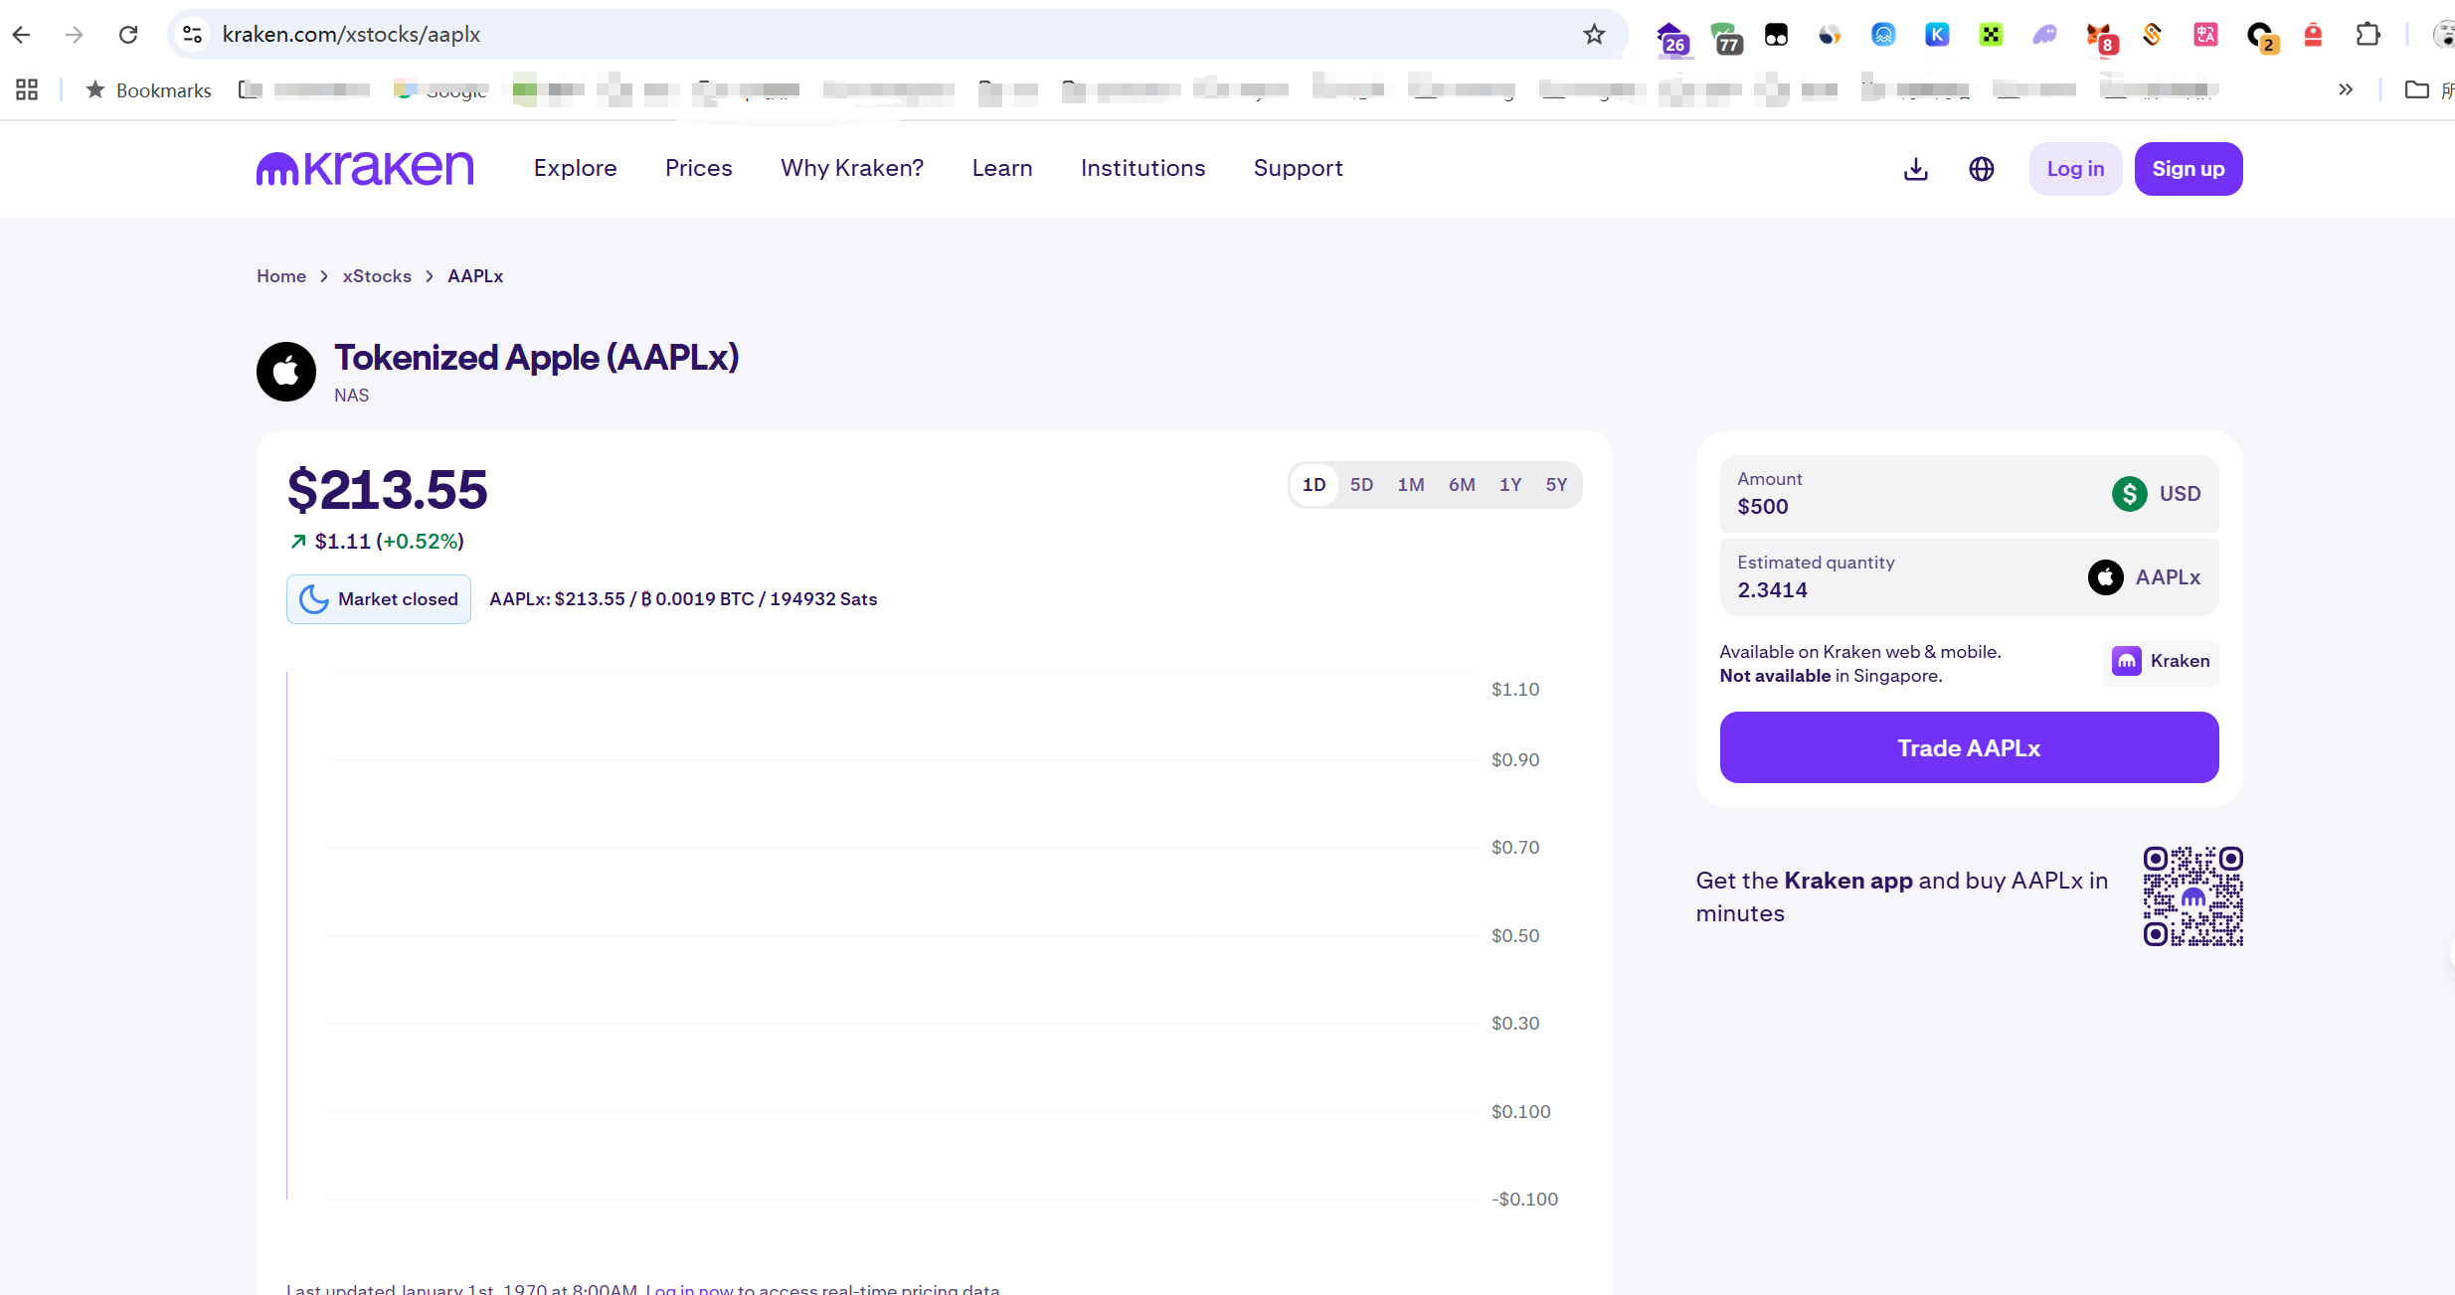
Task: Open the Learn menu
Action: (1002, 168)
